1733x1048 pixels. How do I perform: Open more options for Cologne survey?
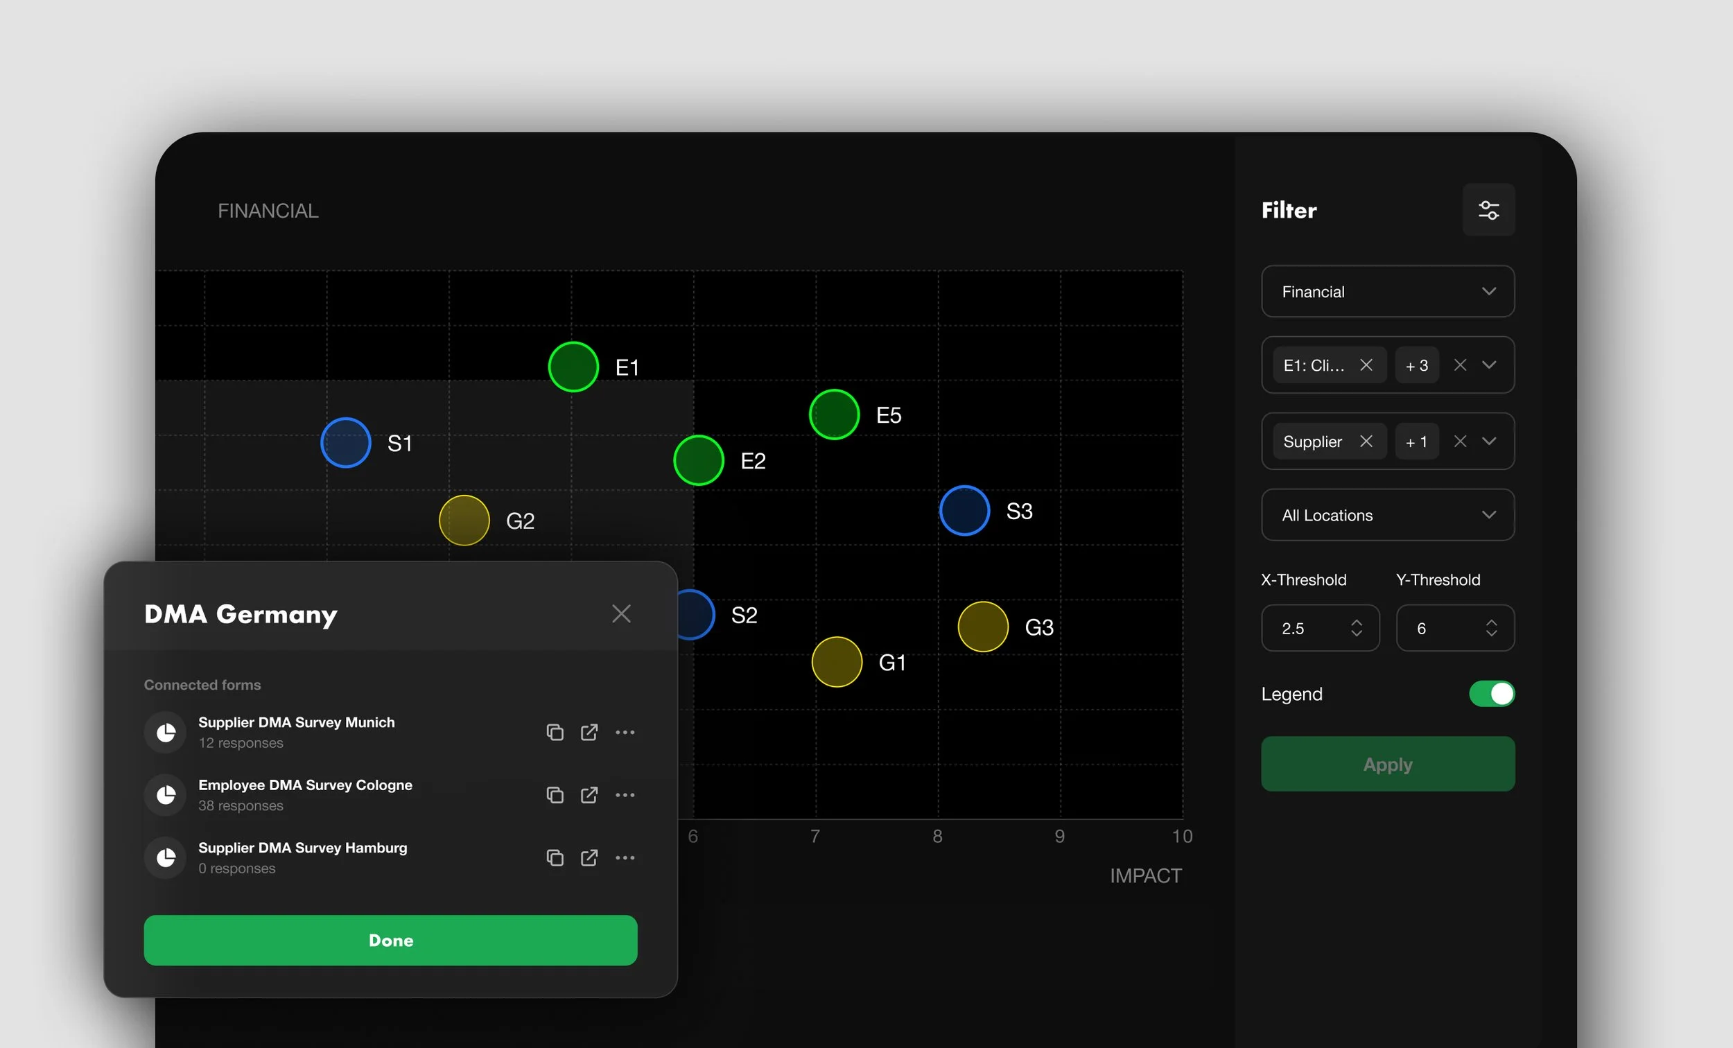click(x=625, y=795)
